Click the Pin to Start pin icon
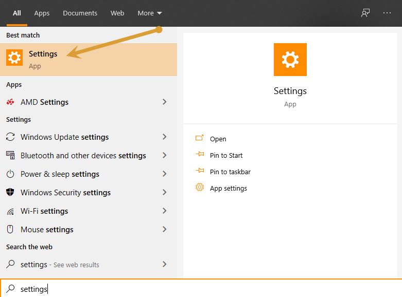 (x=200, y=154)
